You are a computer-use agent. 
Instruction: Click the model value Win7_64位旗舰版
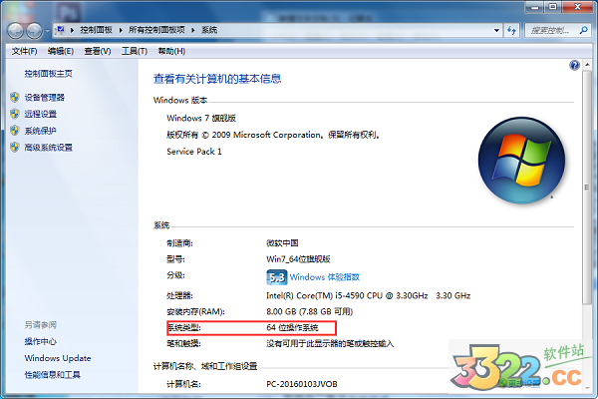(x=298, y=259)
